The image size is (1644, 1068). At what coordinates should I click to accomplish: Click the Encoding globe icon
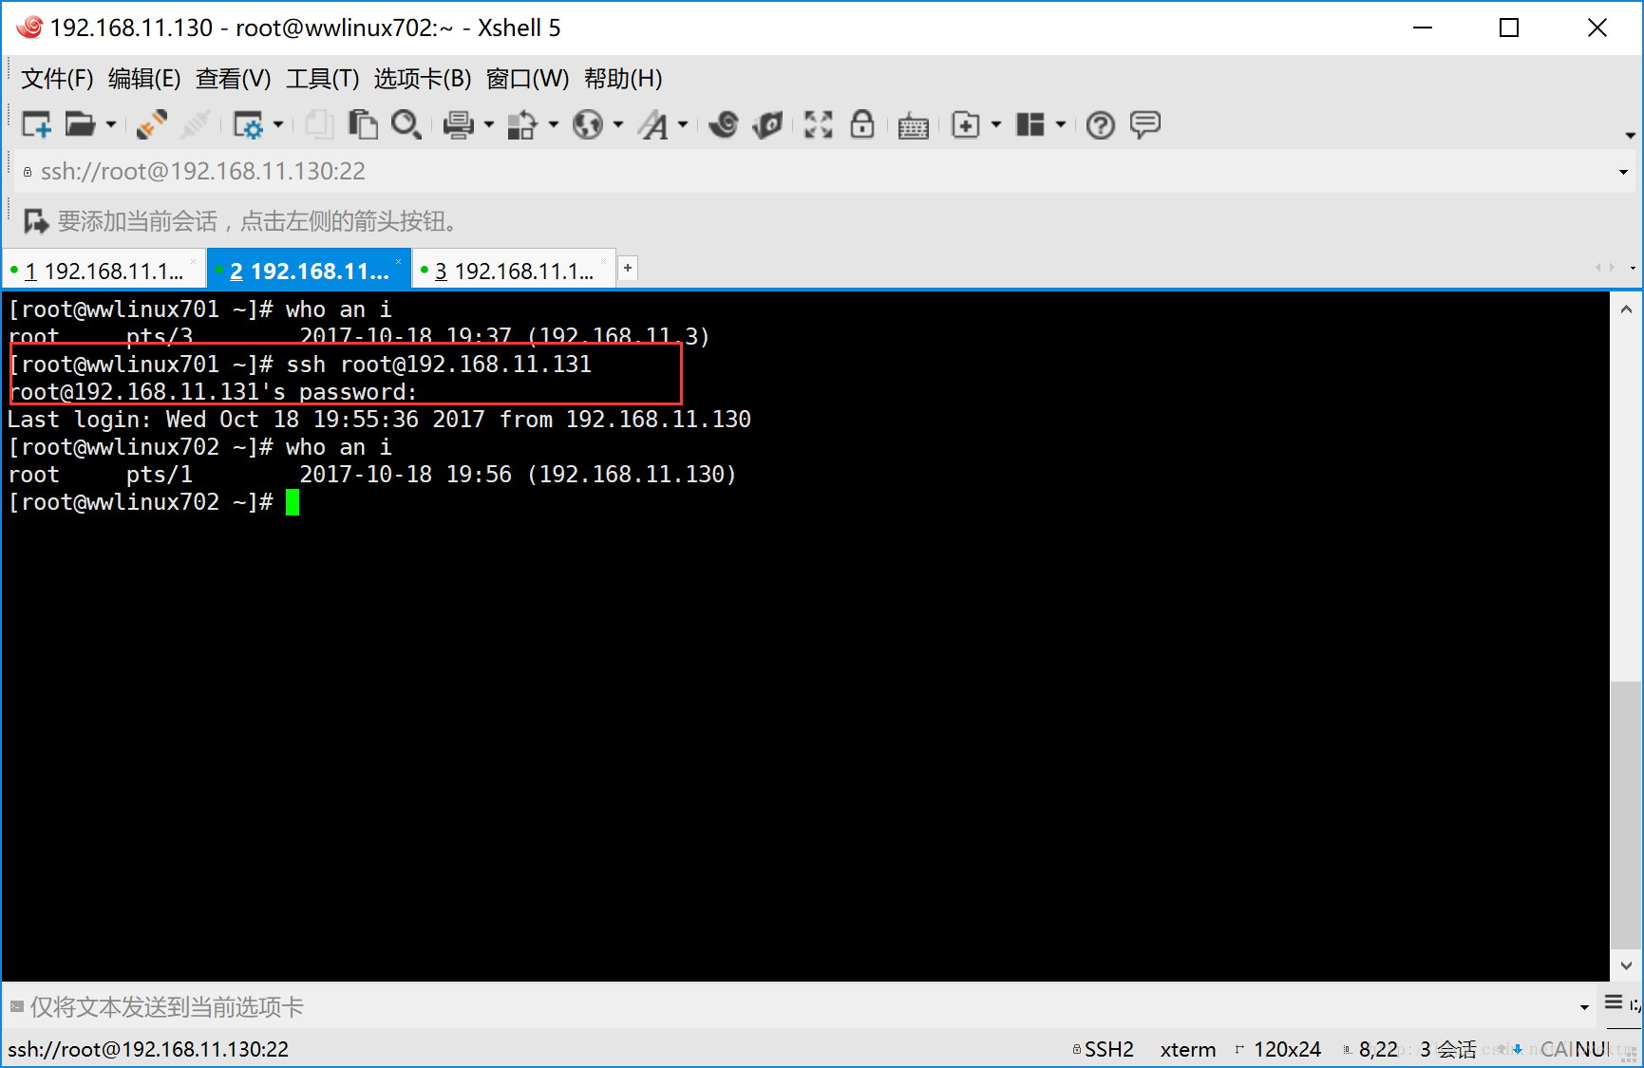pos(588,124)
